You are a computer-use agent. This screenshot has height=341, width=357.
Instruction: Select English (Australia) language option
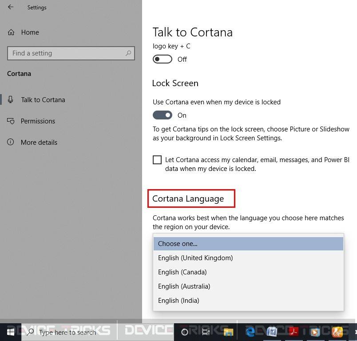click(184, 286)
